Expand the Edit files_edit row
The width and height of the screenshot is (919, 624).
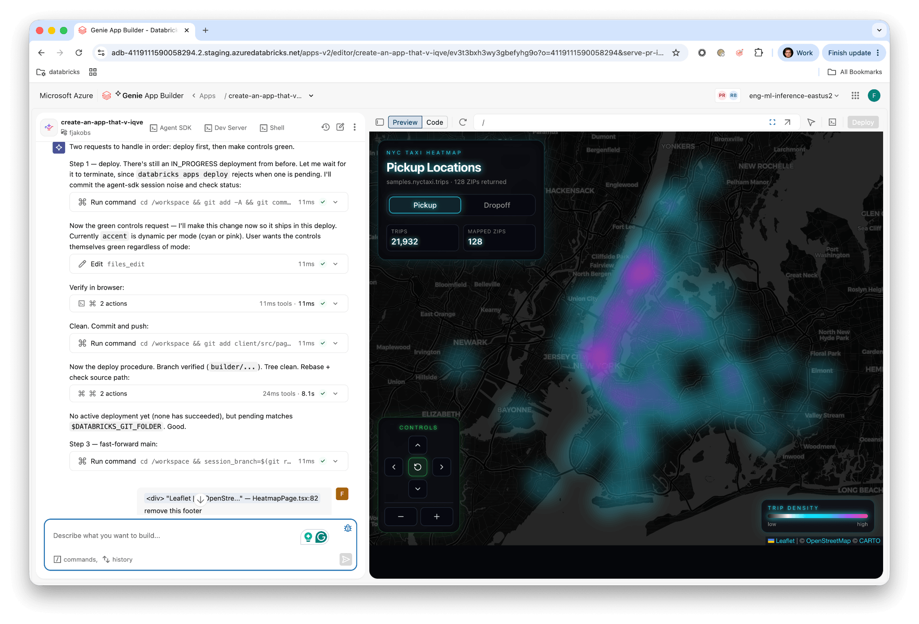(209, 264)
